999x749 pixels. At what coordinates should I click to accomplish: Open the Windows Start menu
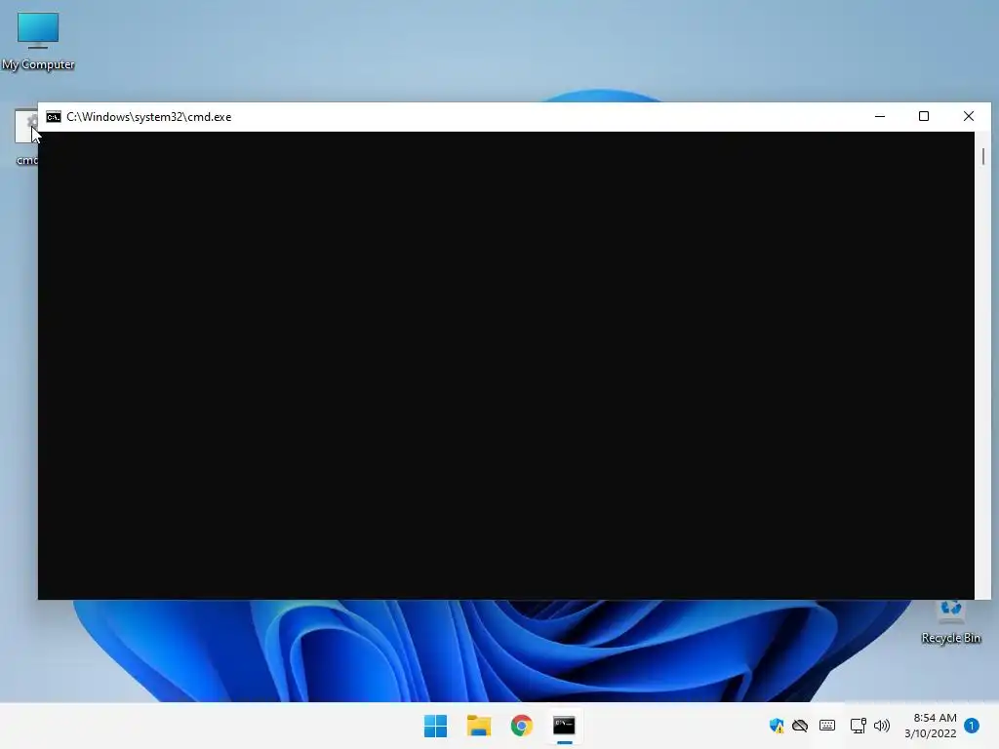[436, 726]
